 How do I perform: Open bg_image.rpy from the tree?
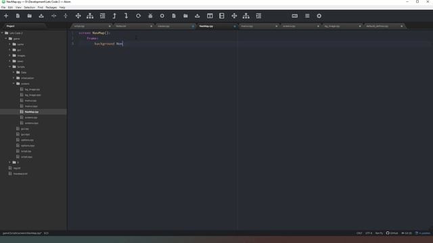point(32,89)
